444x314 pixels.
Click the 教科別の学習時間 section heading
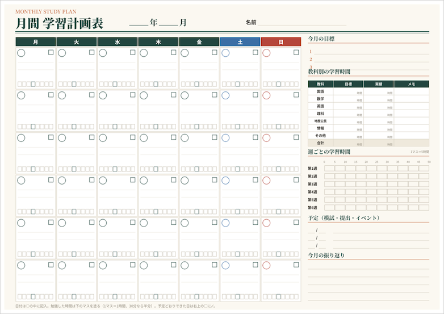tap(329, 72)
